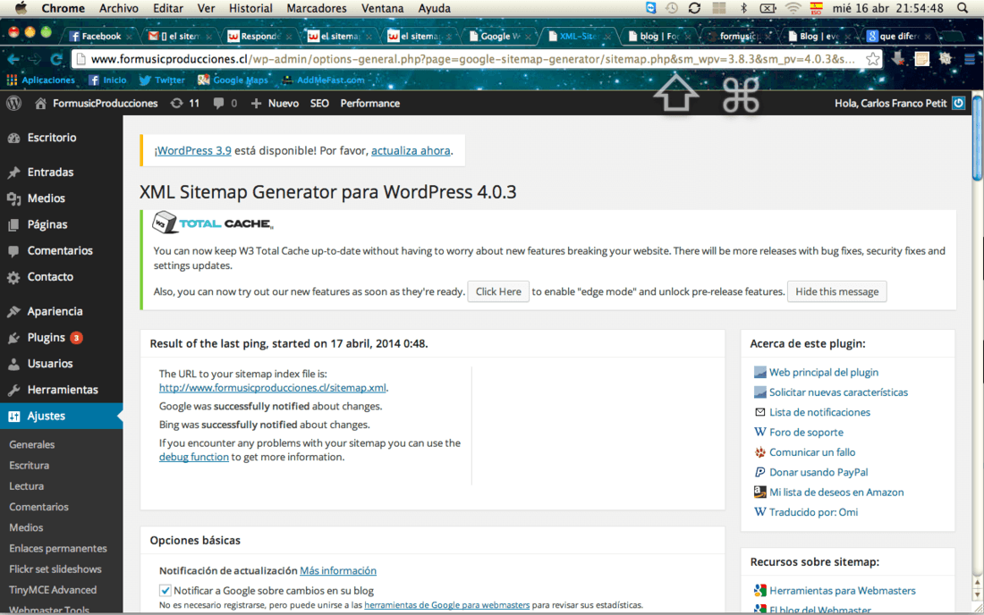Click the plug icon for Plugins

click(x=13, y=338)
